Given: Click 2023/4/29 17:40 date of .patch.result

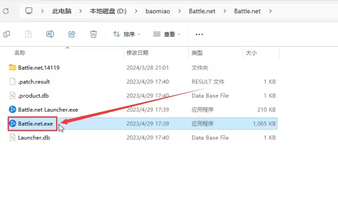Looking at the screenshot, I should tap(147, 82).
